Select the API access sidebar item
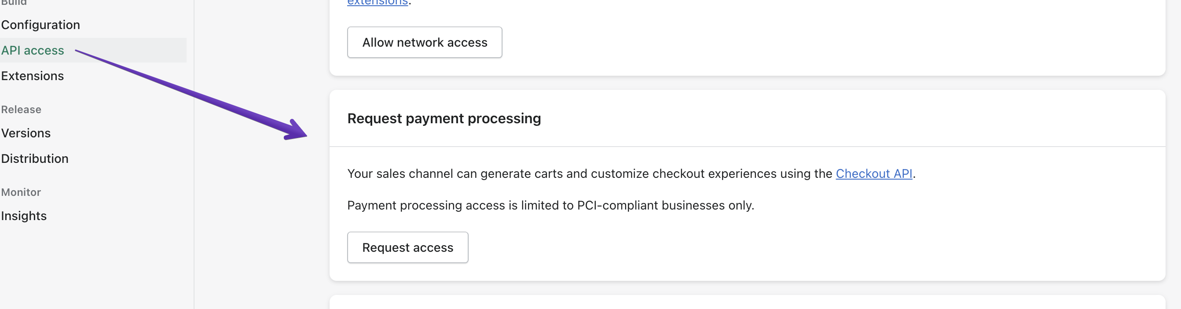1181x309 pixels. click(x=33, y=51)
